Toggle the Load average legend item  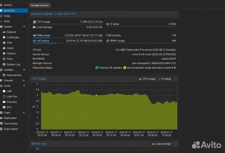[x=162, y=144]
